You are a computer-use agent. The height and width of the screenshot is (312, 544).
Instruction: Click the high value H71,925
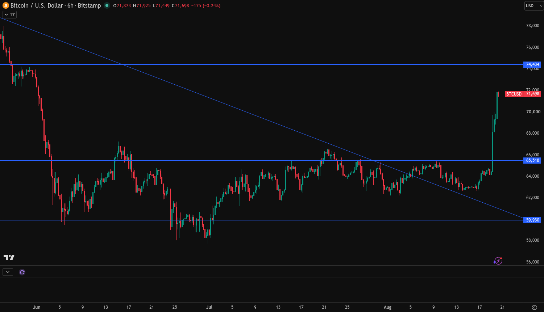tap(142, 6)
